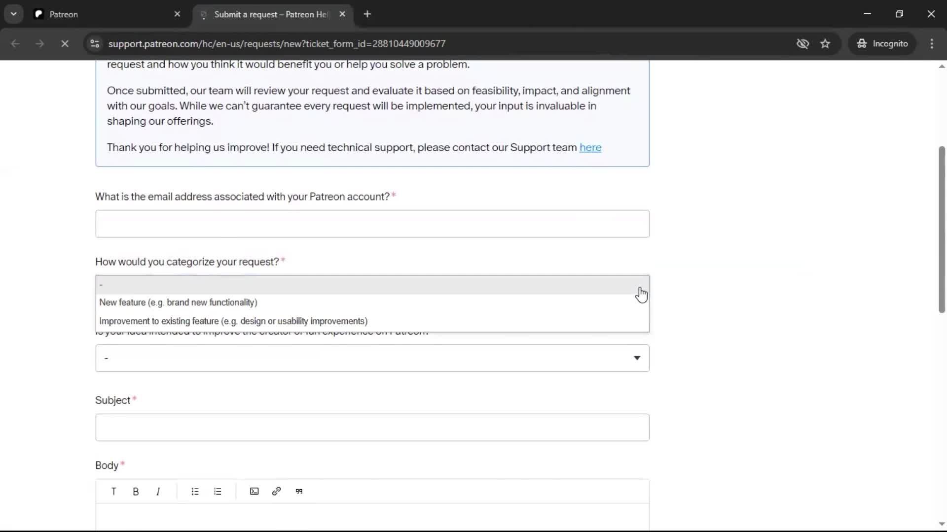Restore down the browser window

899,14
